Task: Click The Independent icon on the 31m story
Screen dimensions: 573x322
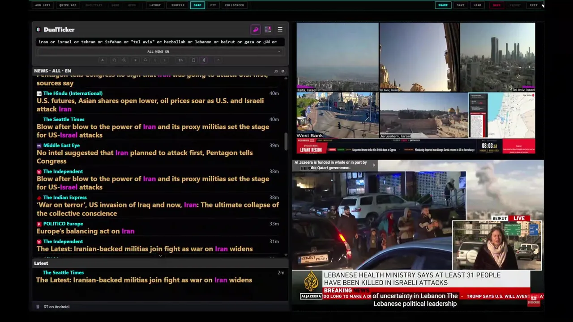Action: pyautogui.click(x=39, y=242)
